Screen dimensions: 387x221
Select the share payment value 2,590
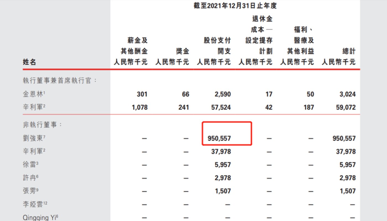pos(223,94)
